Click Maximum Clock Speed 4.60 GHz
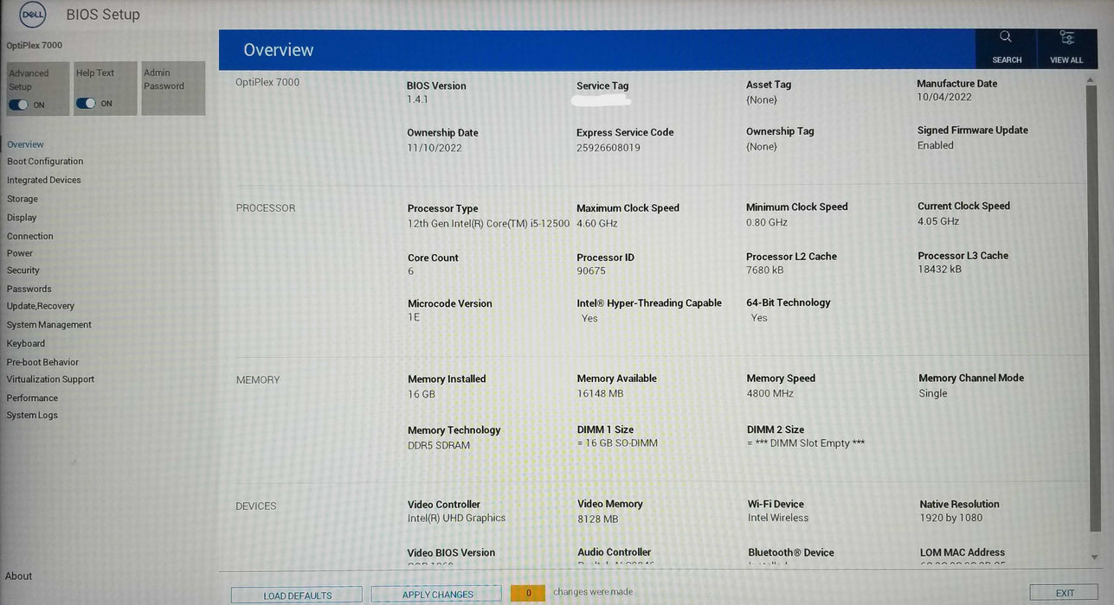 (x=597, y=223)
